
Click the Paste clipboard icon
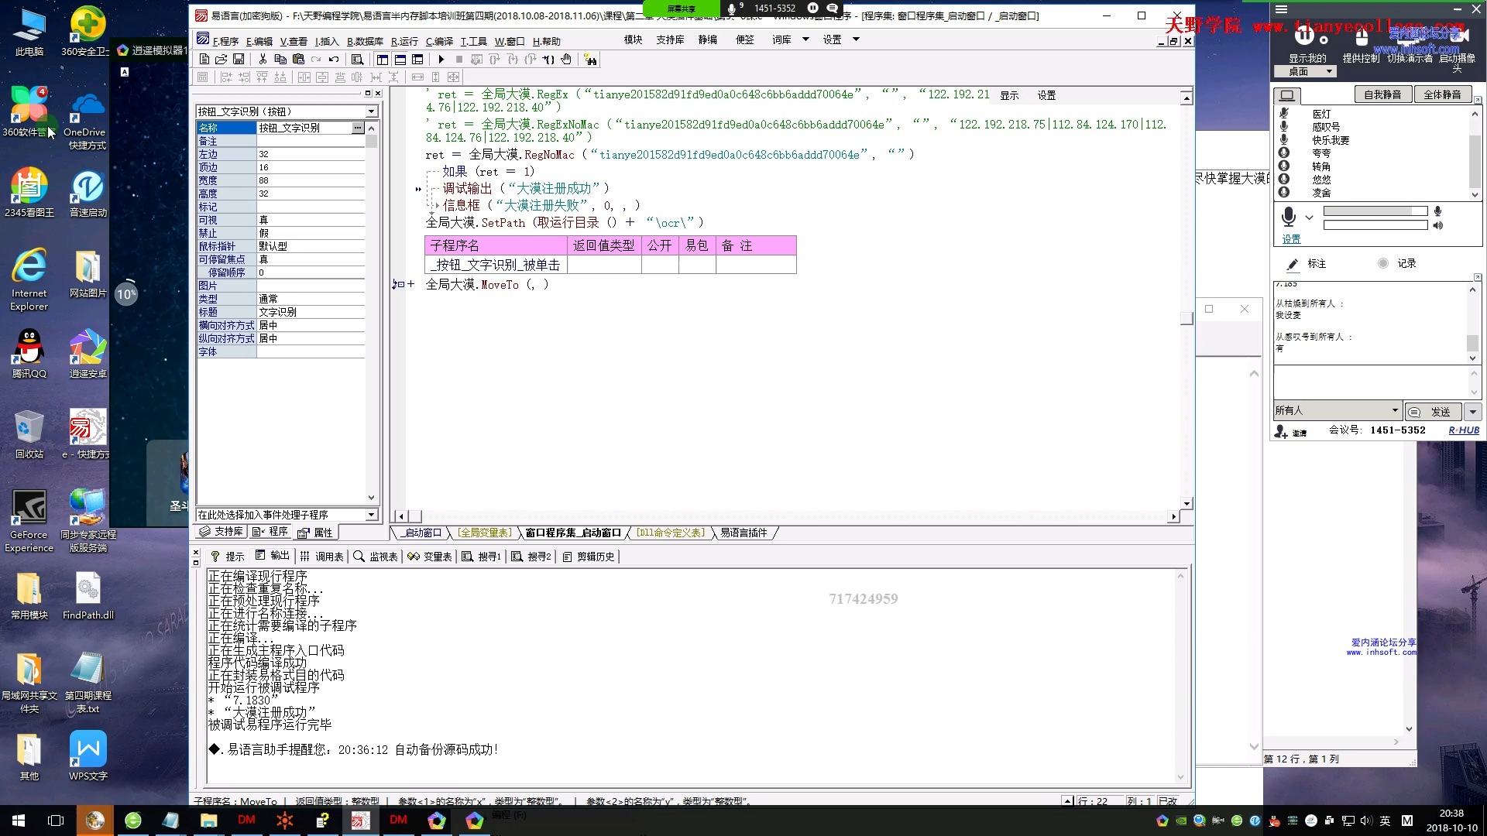pyautogui.click(x=298, y=60)
